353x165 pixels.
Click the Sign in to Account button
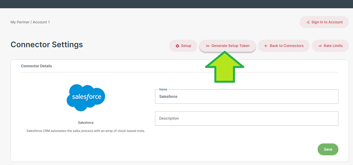[324, 22]
